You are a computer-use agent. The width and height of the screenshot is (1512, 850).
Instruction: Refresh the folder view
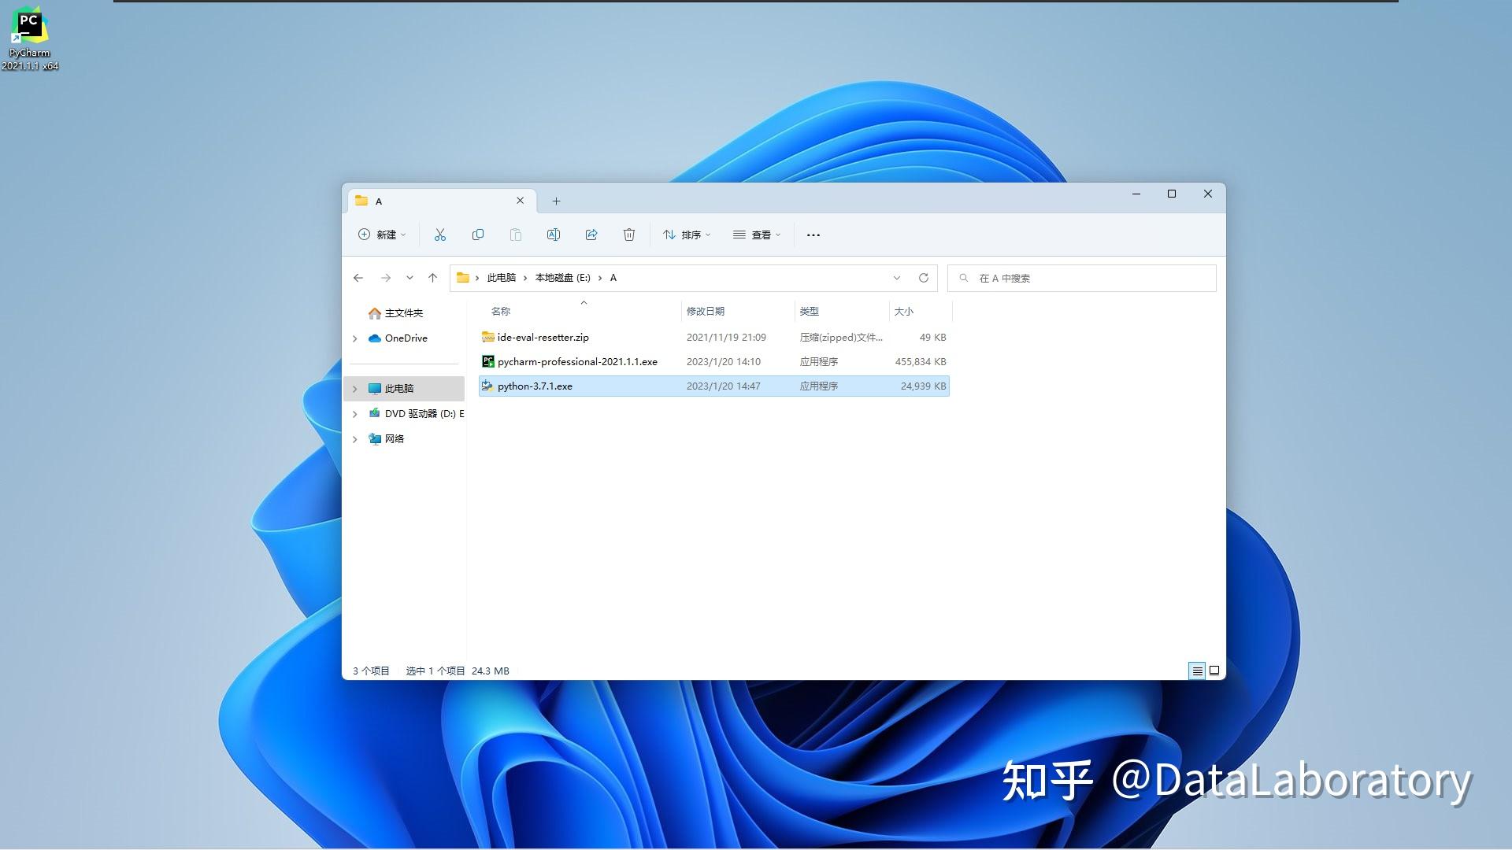tap(924, 278)
